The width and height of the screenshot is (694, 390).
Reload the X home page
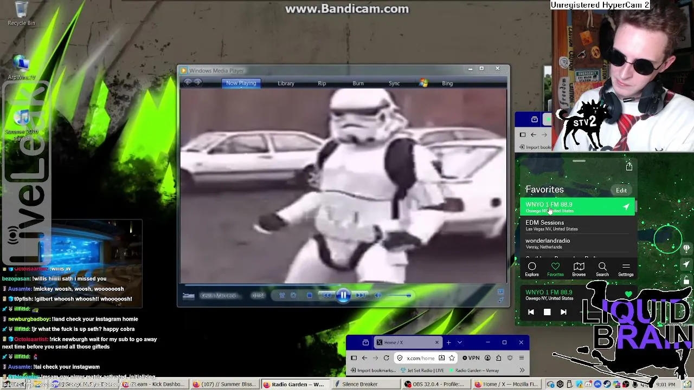(x=386, y=358)
